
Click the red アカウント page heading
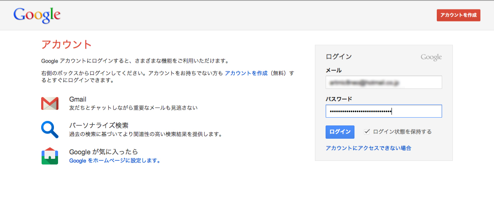coord(66,44)
